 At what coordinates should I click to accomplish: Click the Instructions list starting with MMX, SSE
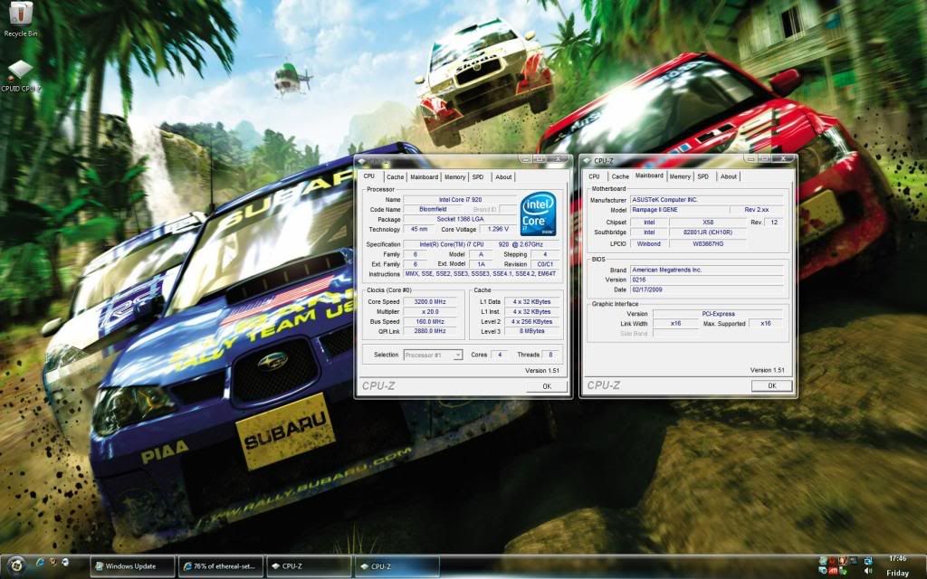481,274
